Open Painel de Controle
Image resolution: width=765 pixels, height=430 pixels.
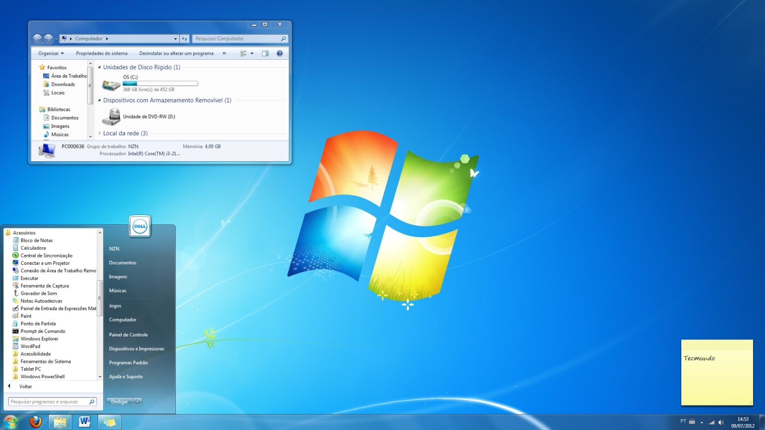pos(128,334)
